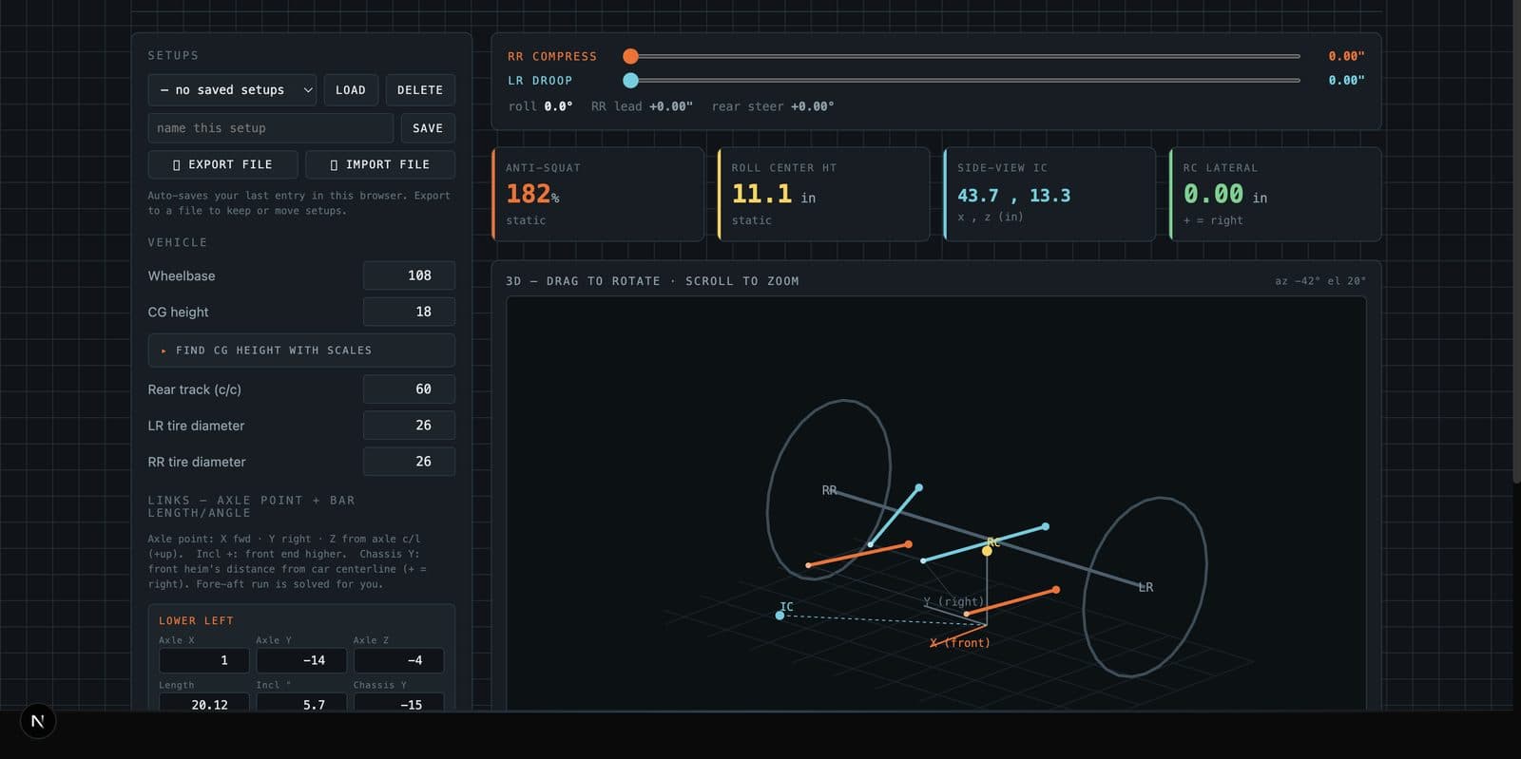Click the IMPORT FILE button
Image resolution: width=1521 pixels, height=759 pixels.
click(380, 164)
